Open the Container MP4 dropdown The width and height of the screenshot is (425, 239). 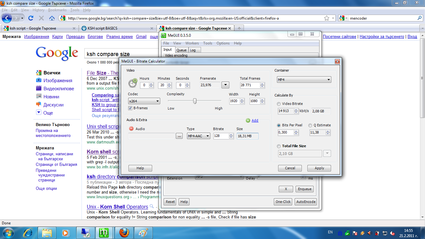(304, 80)
